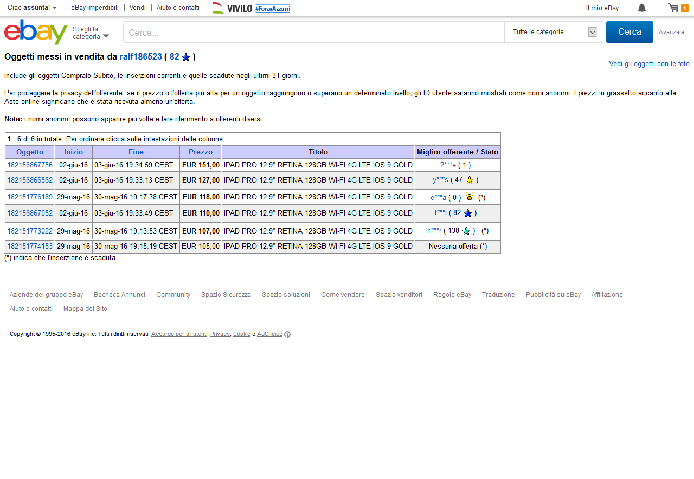Screen dimensions: 694x479
Task: Click Nessuna offerta status cell
Action: 458,247
